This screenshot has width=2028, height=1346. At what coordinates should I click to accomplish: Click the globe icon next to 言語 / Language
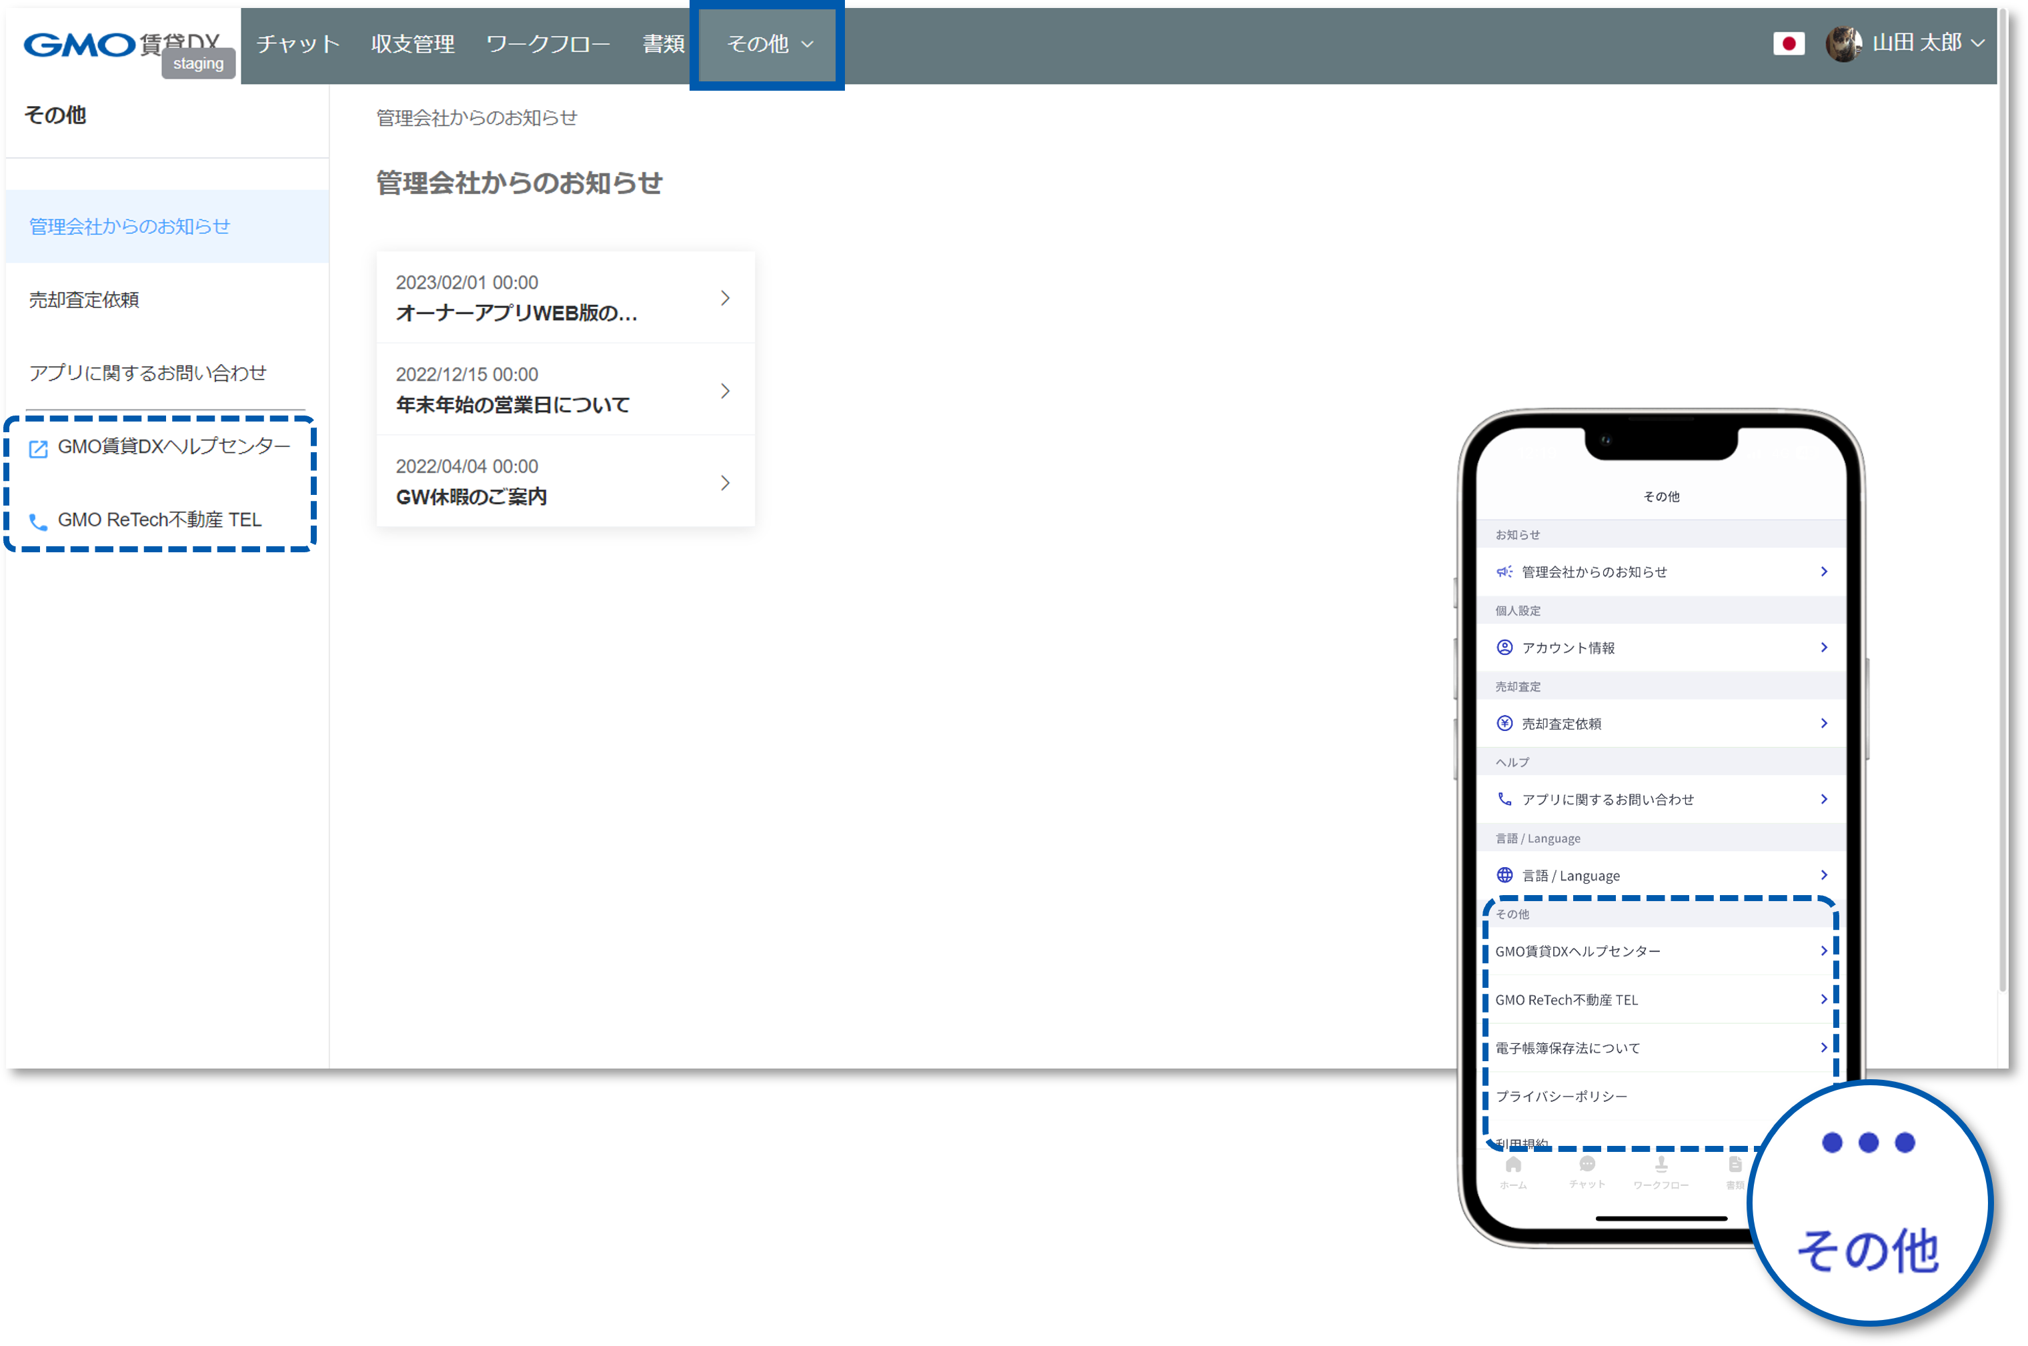[1504, 876]
